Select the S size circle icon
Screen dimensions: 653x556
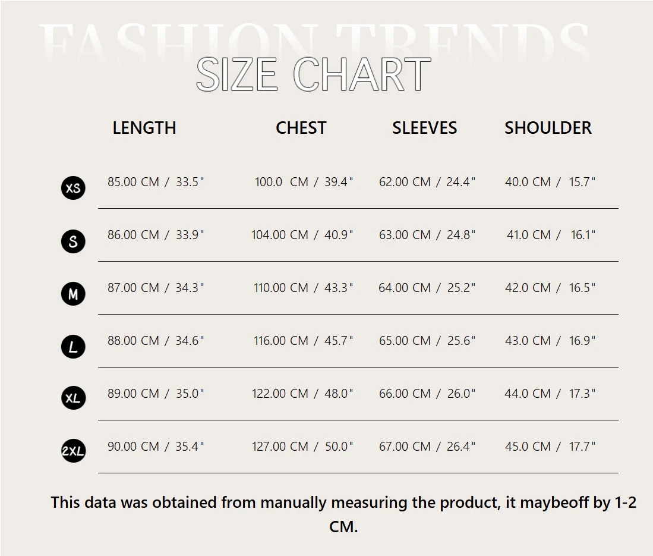tap(73, 241)
